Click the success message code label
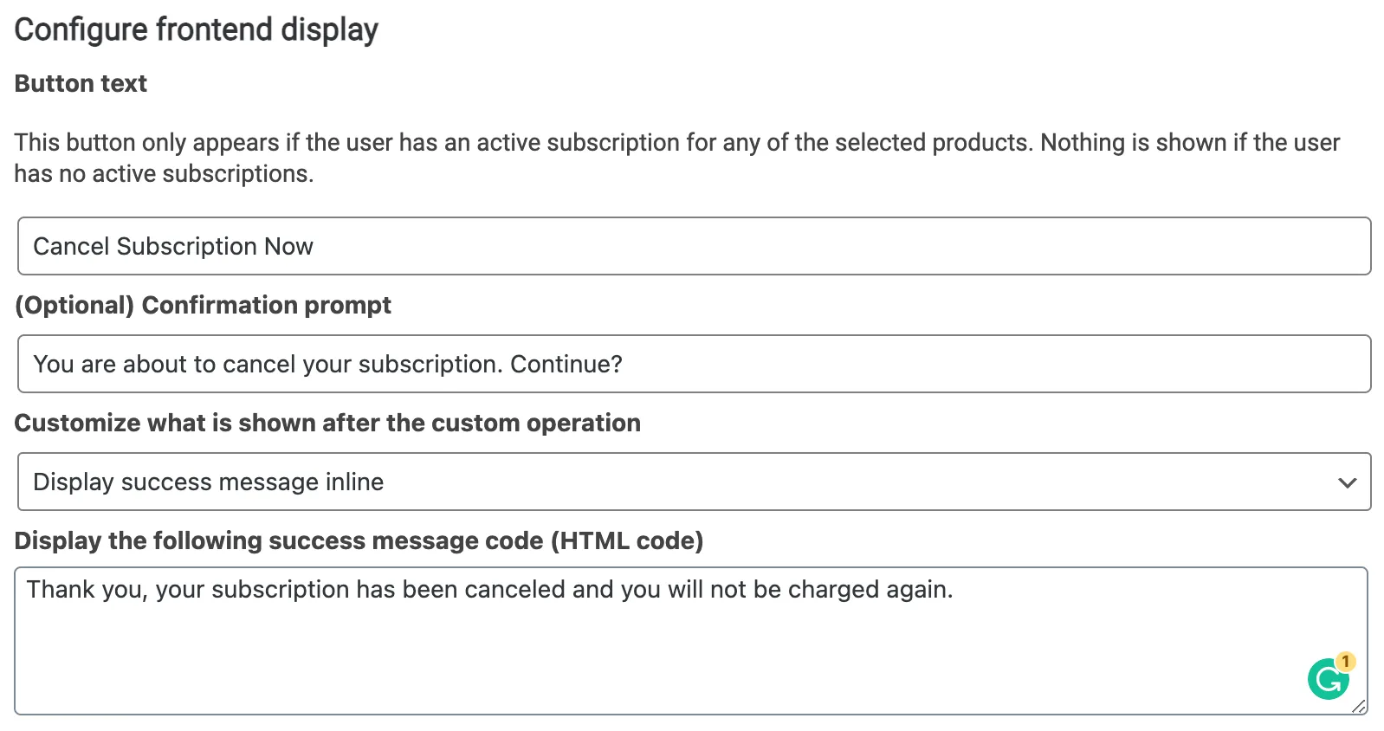Viewport: 1384px width, 731px height. coord(359,540)
